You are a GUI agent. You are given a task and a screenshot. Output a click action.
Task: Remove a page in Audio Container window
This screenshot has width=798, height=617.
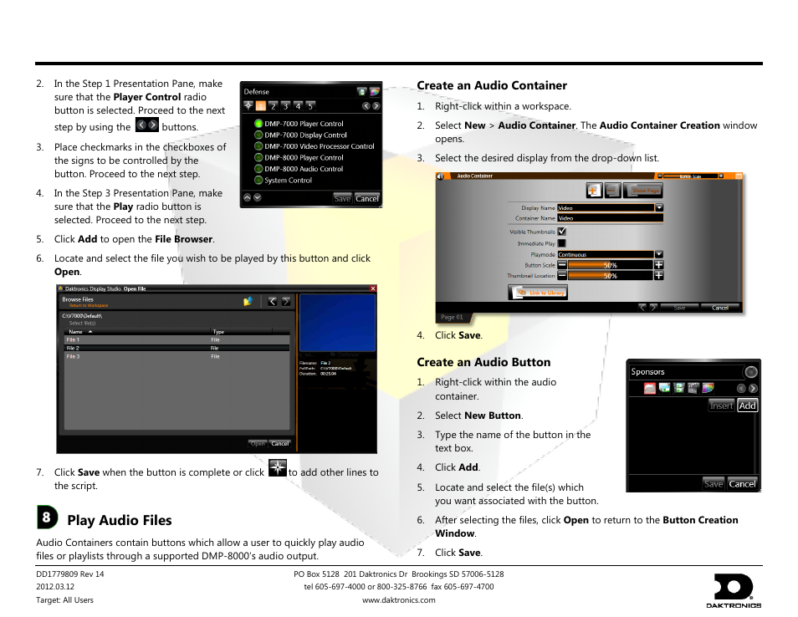tap(612, 191)
